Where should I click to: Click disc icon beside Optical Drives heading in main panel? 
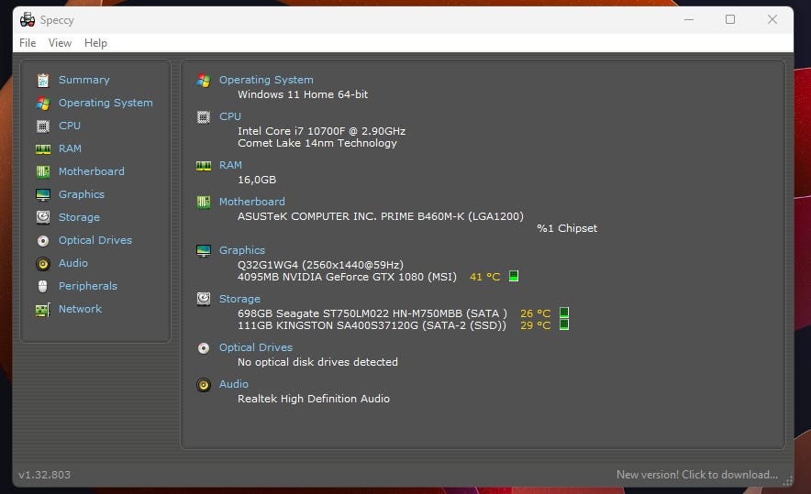[x=204, y=347]
